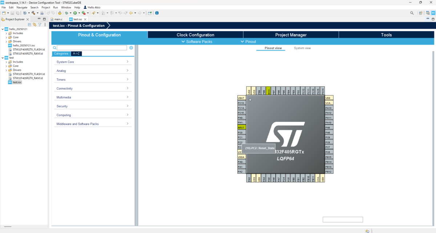Click the back navigation yellow arrow icon

[x=131, y=13]
